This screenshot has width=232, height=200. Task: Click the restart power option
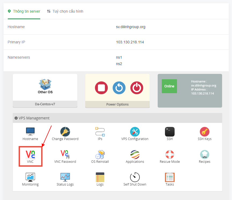pos(119,88)
